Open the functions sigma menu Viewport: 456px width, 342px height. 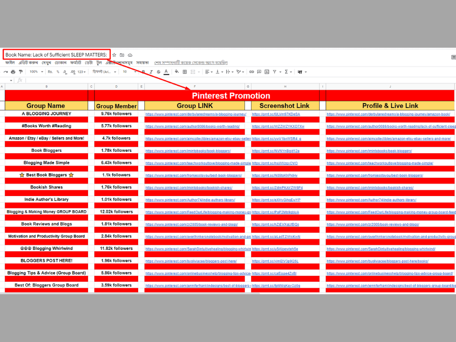288,72
